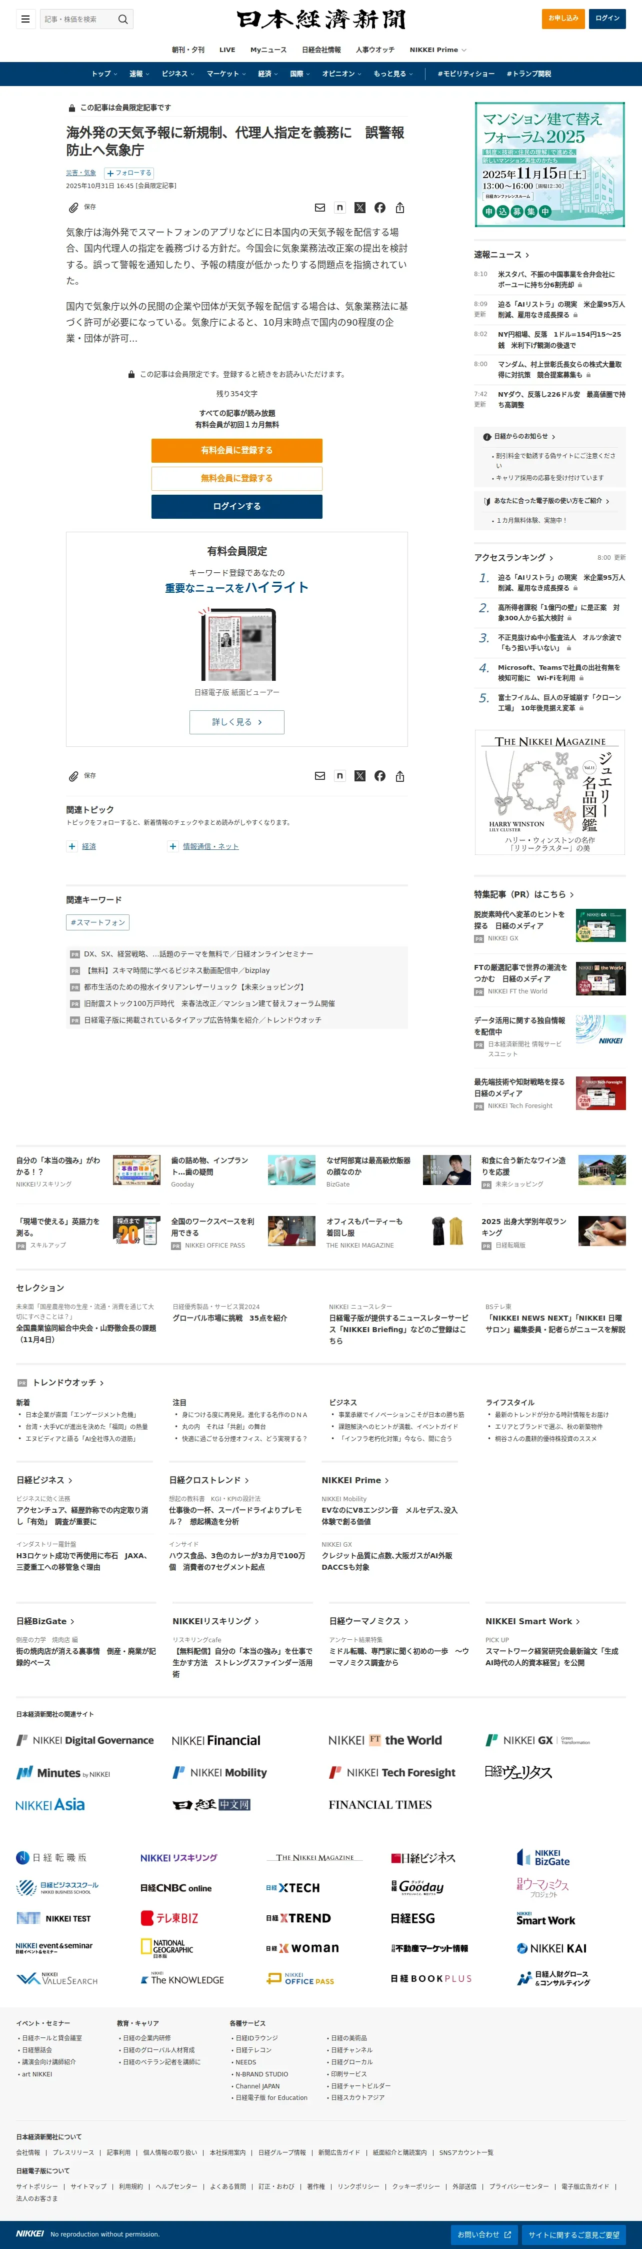Share article by mail icon at top
This screenshot has height=2249, width=642.
click(x=320, y=208)
